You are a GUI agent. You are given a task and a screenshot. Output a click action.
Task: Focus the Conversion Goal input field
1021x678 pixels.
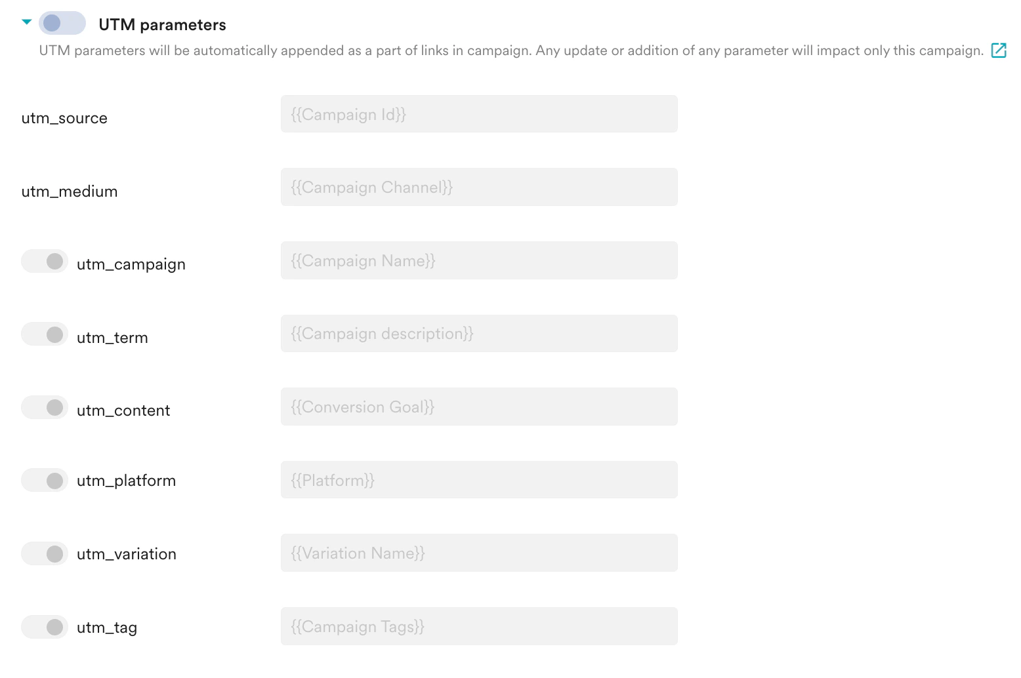[x=479, y=407]
